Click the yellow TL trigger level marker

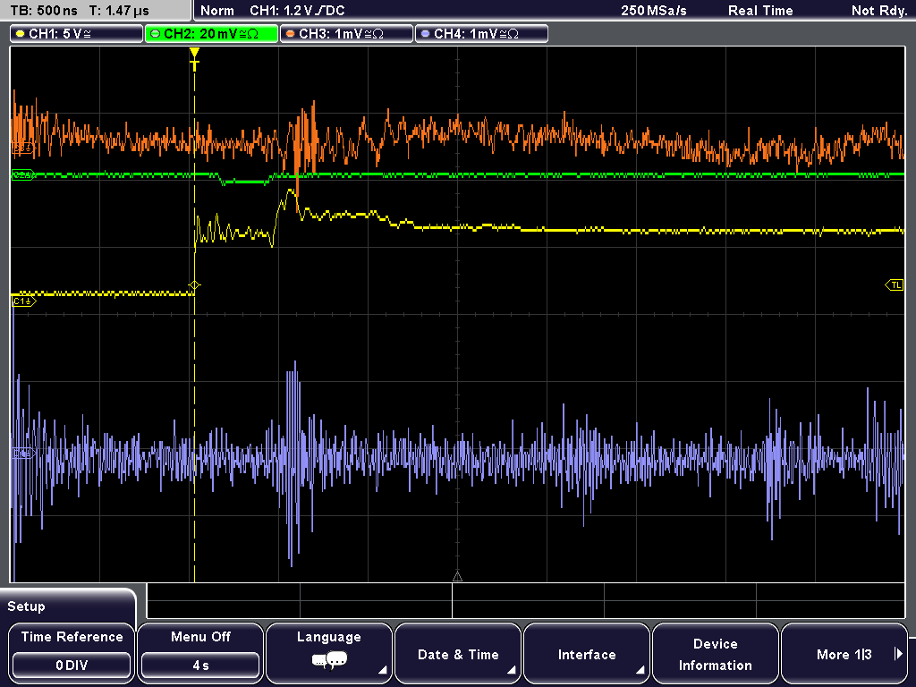[895, 285]
